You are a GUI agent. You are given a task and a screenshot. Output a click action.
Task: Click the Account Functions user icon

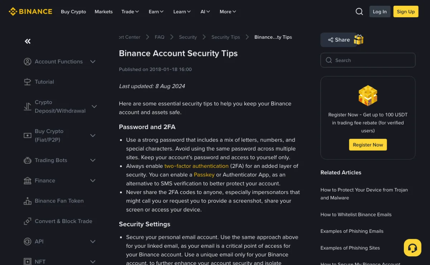point(28,62)
